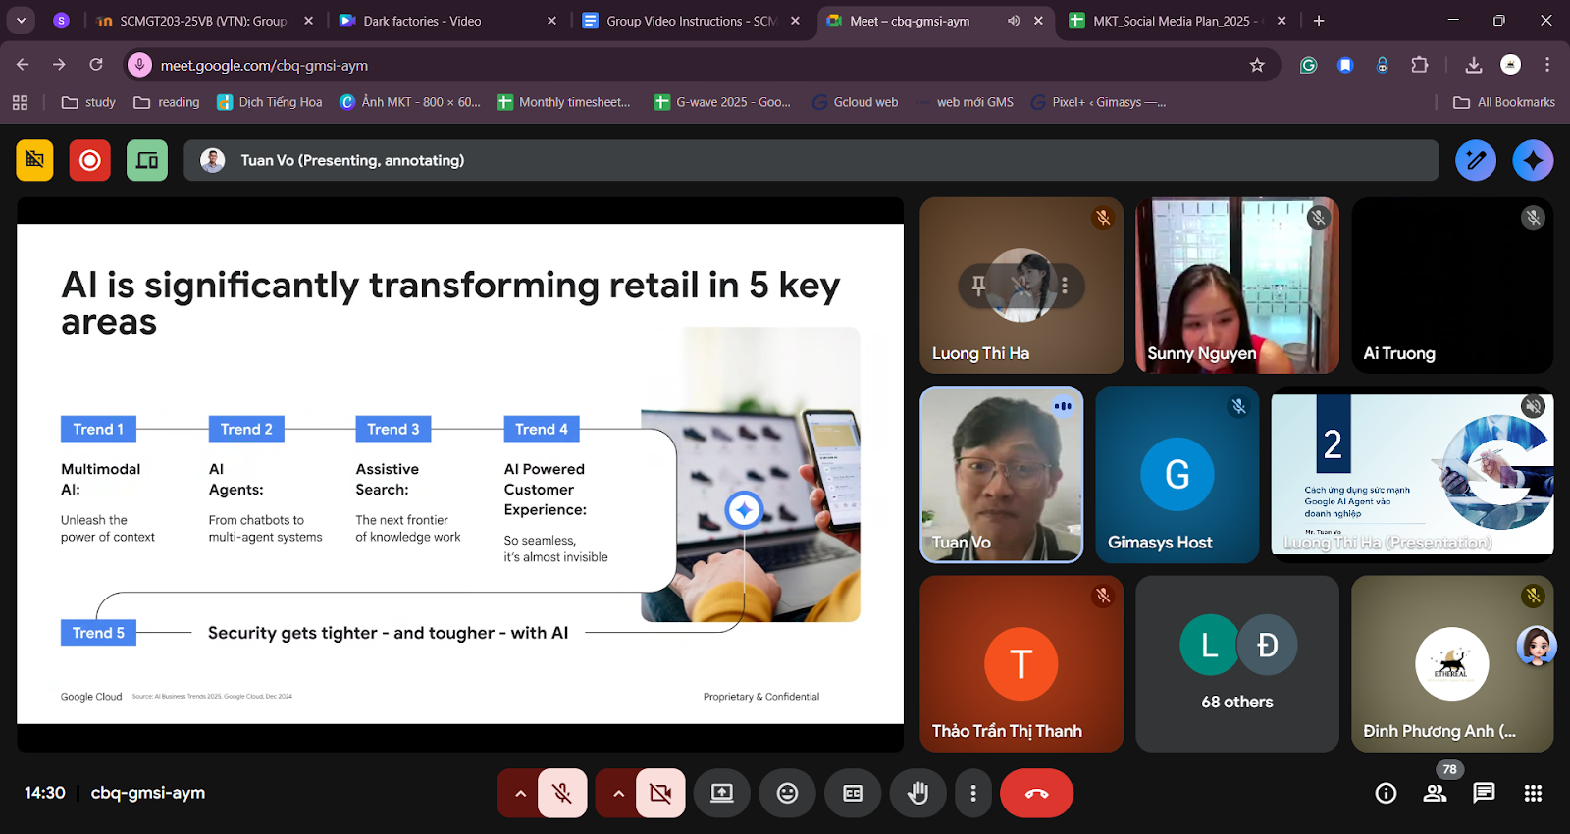Toggle closed captions on

pos(853,793)
